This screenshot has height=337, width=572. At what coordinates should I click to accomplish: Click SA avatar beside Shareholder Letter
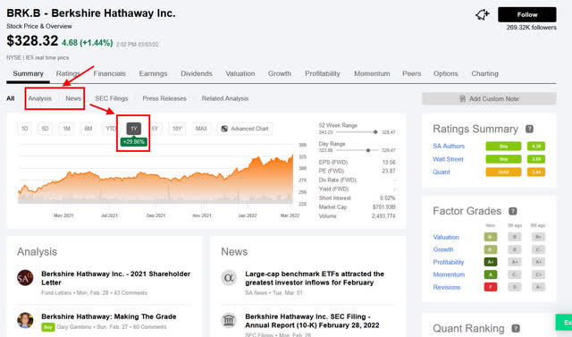pos(25,278)
